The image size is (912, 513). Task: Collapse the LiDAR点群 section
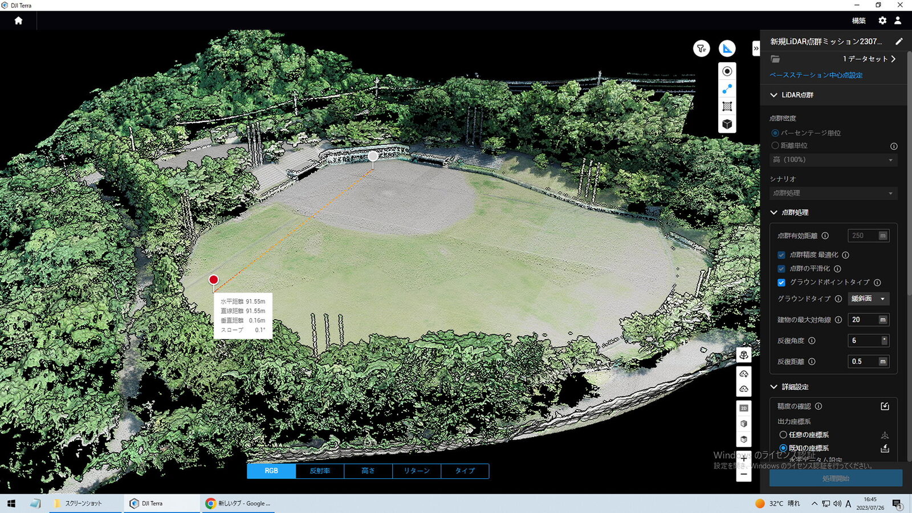773,95
